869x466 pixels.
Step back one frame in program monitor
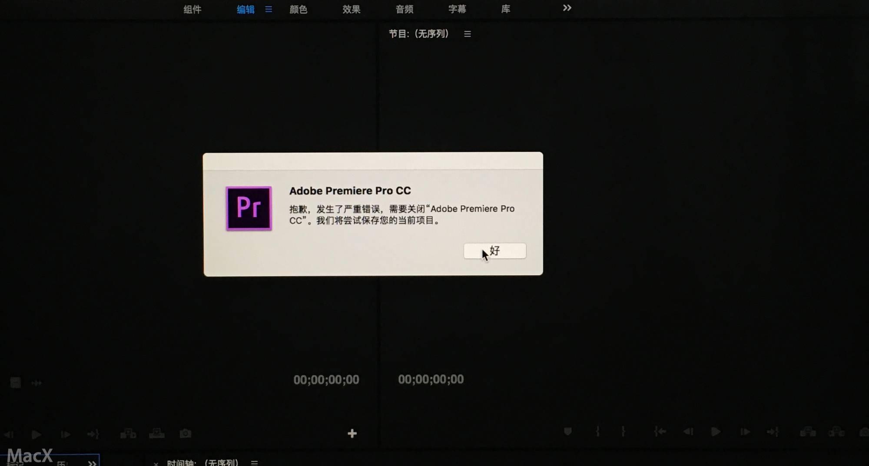point(688,432)
